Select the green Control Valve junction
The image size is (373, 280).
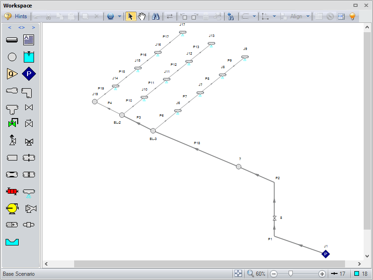tap(12, 124)
